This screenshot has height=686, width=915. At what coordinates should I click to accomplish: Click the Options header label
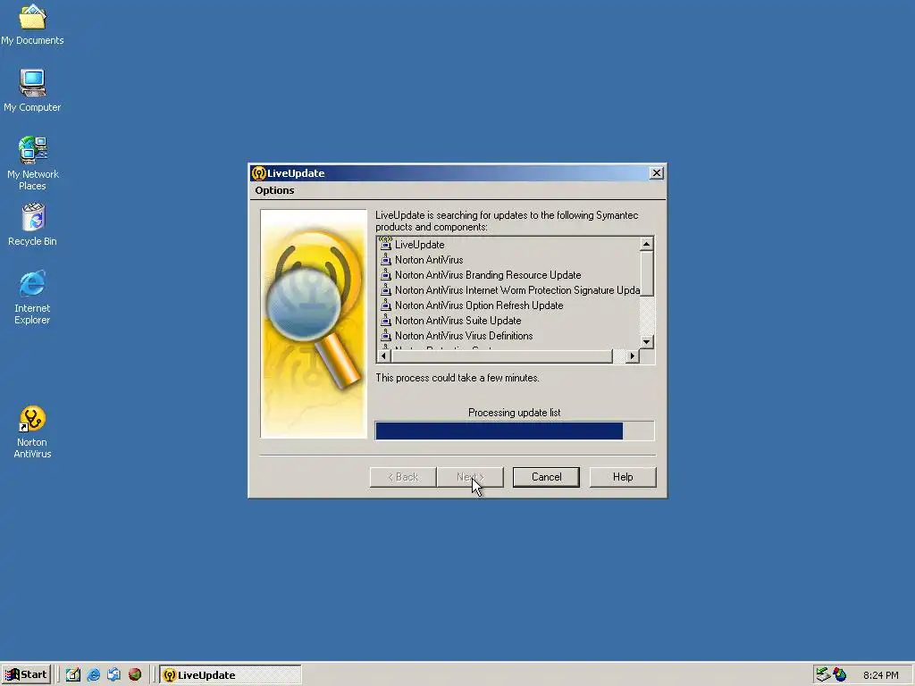coord(274,190)
